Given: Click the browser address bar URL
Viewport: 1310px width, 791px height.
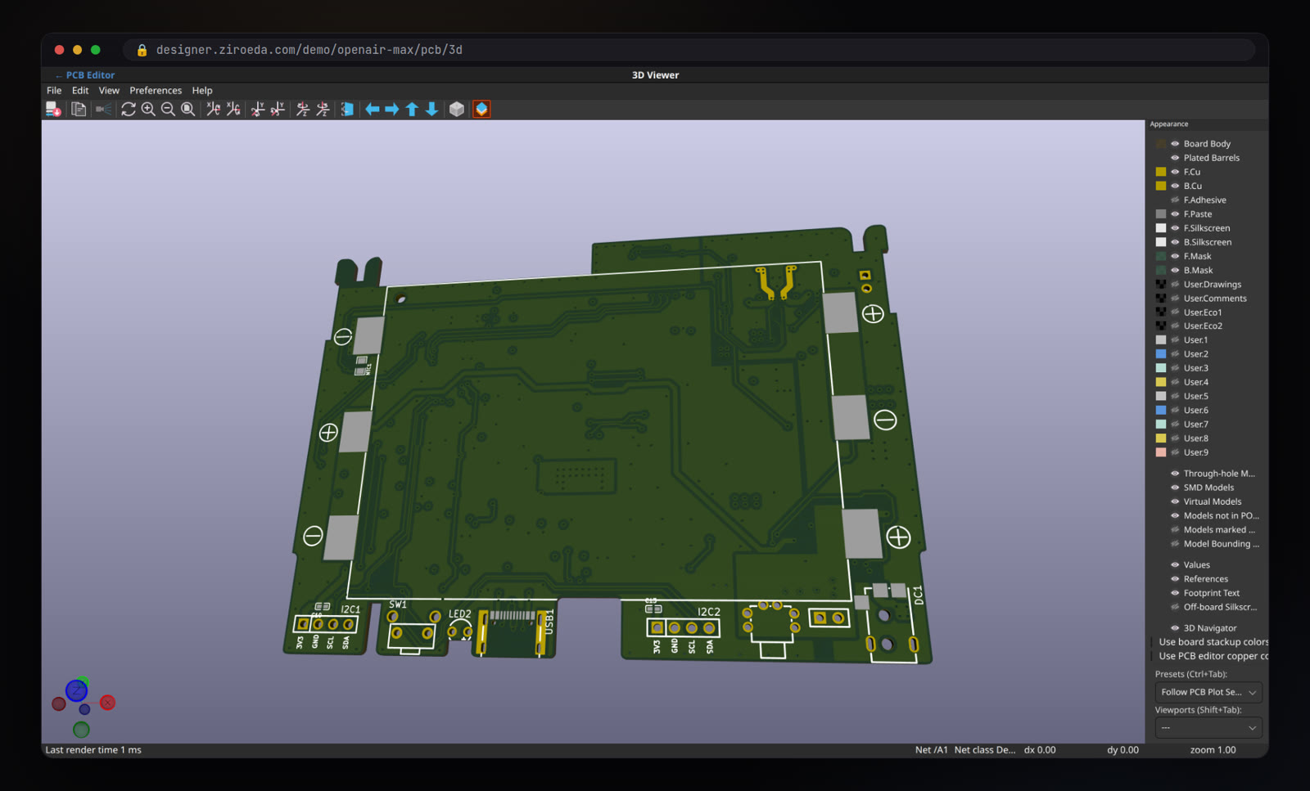Looking at the screenshot, I should [309, 50].
